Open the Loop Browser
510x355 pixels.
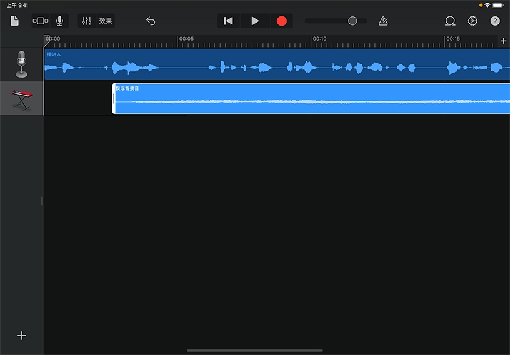coord(449,21)
